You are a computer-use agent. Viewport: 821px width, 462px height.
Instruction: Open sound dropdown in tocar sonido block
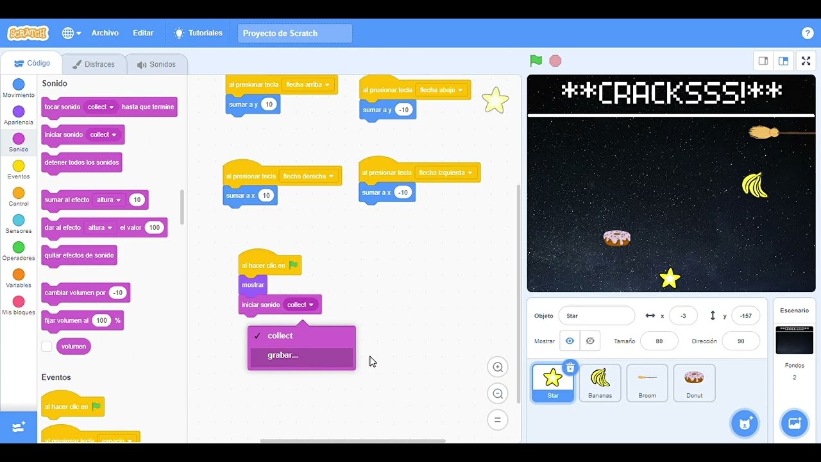click(101, 107)
